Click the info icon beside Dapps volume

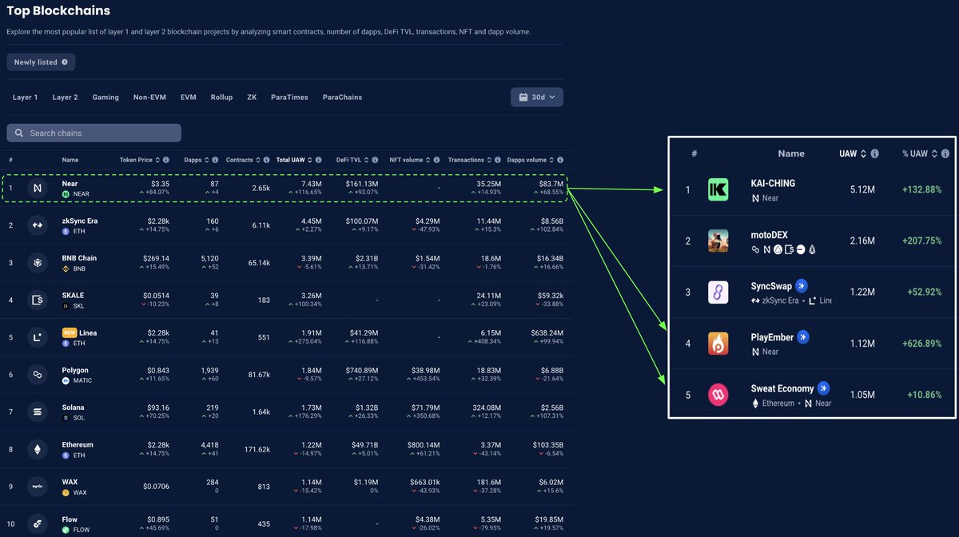(561, 160)
